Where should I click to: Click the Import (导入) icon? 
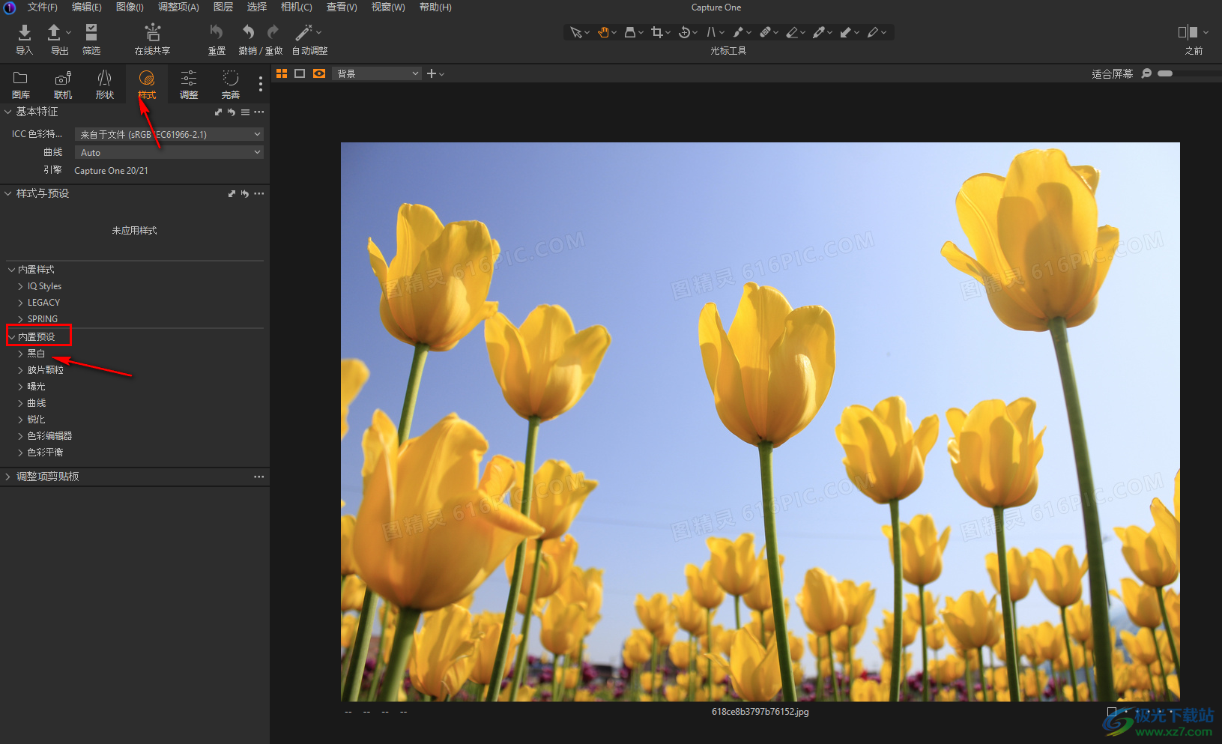click(24, 32)
